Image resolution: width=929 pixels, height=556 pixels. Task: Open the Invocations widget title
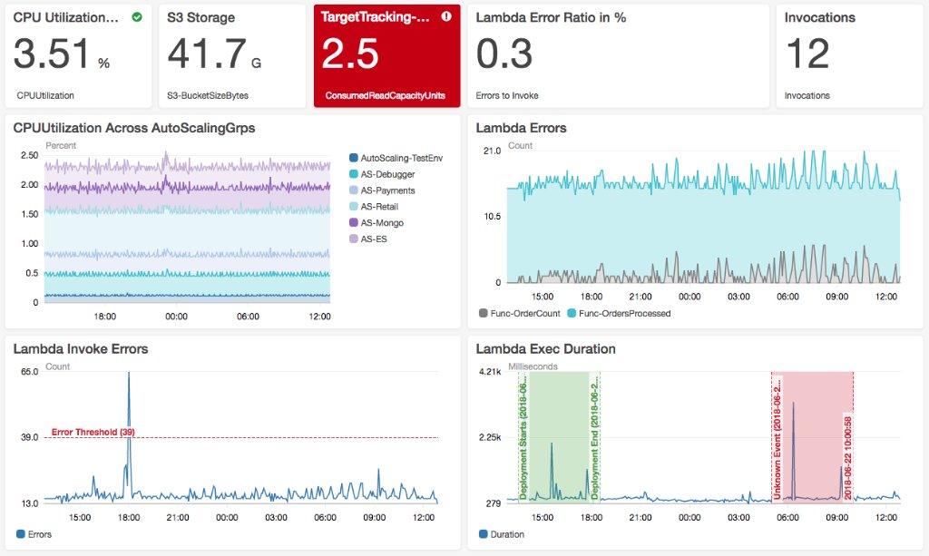click(x=819, y=17)
